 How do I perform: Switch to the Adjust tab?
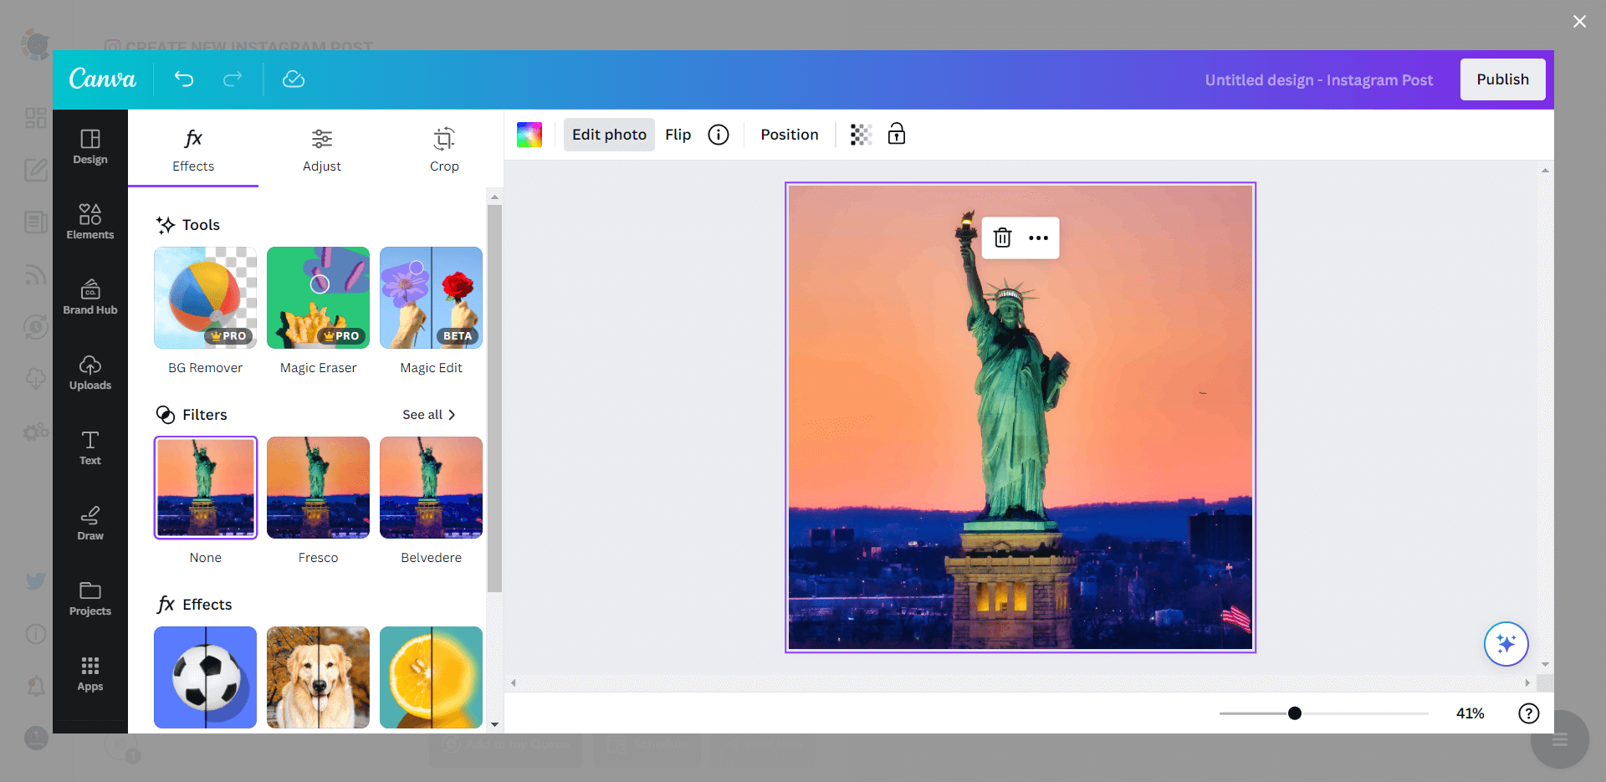coord(322,151)
